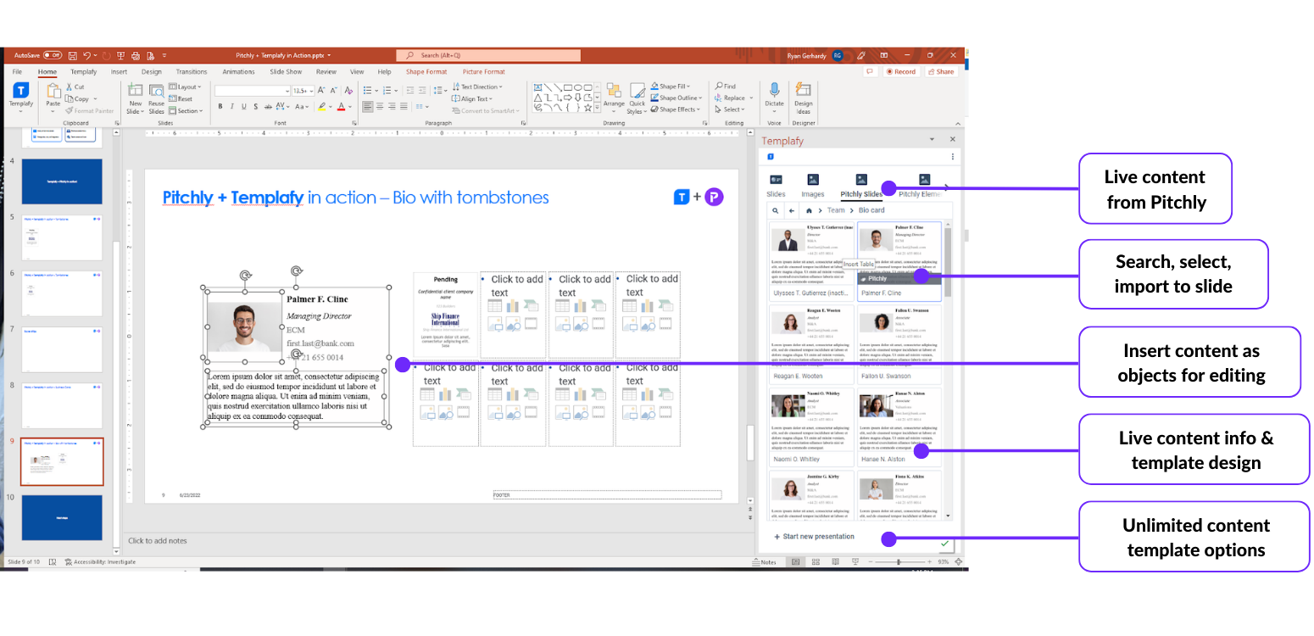Click the search magnifier in Templafy pane

pyautogui.click(x=775, y=210)
